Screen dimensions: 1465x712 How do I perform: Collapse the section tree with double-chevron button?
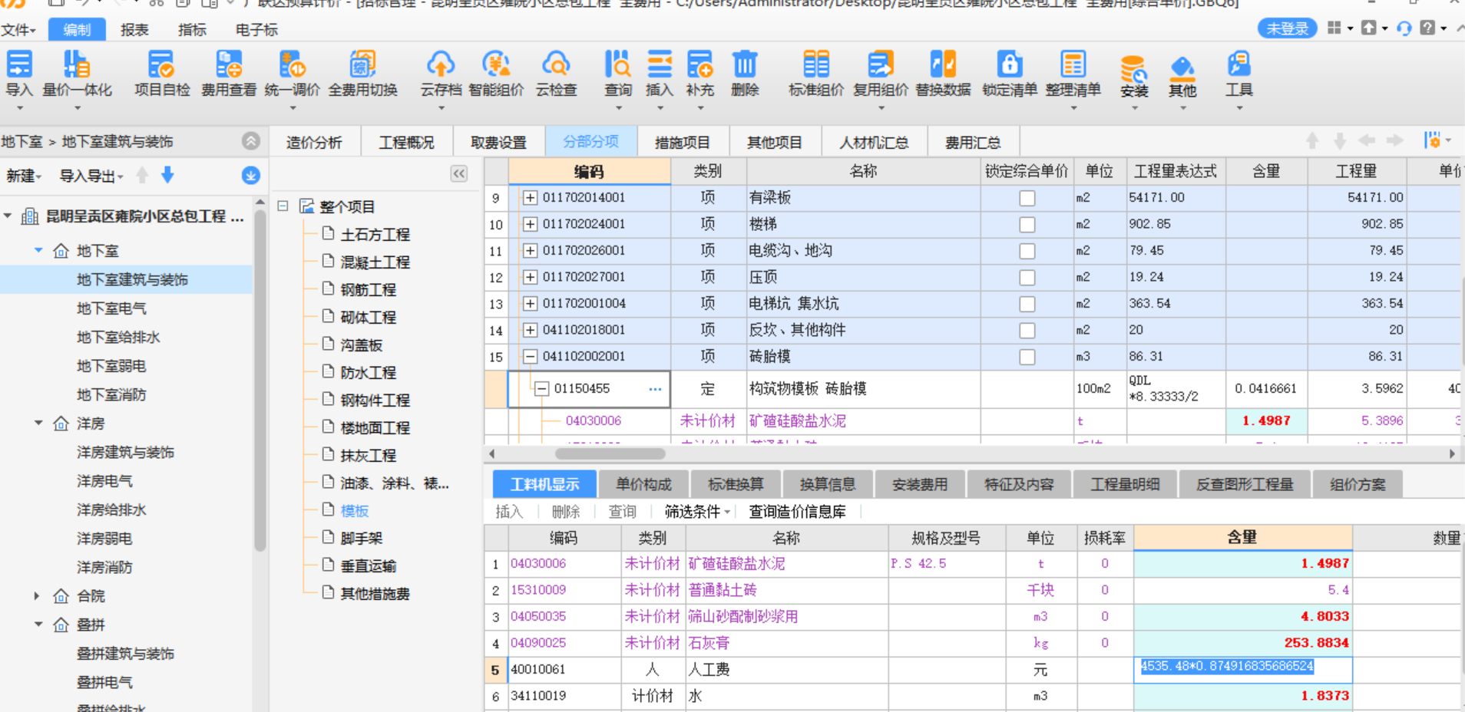tap(459, 173)
